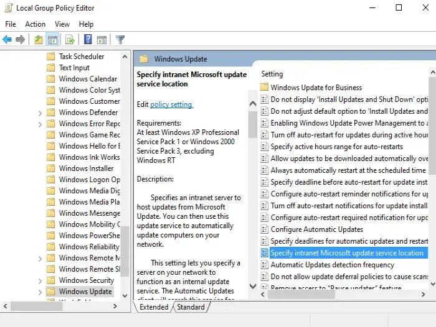Click settings list horizontal scroll right arrow
436x327 pixels.
423,294
